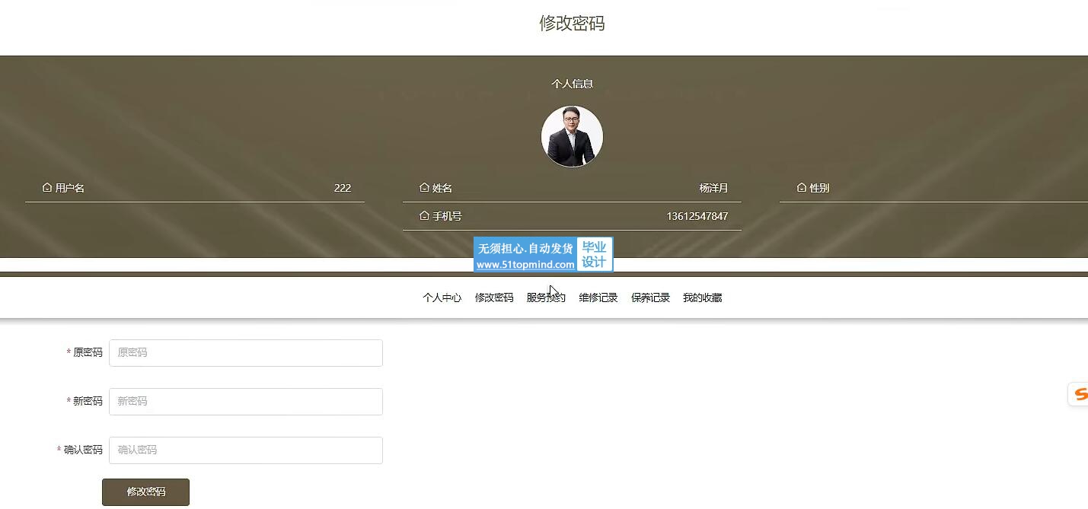
Task: Click the 新密码 field label
Action: (88, 402)
